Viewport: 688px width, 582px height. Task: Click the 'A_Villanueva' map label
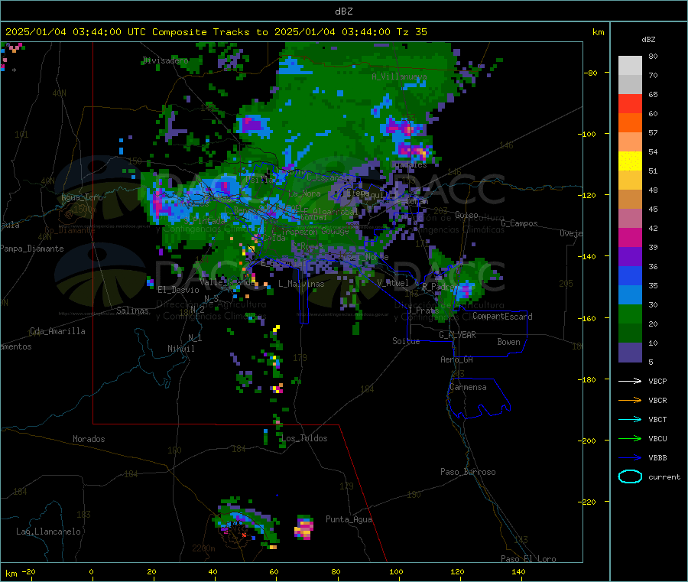(399, 76)
